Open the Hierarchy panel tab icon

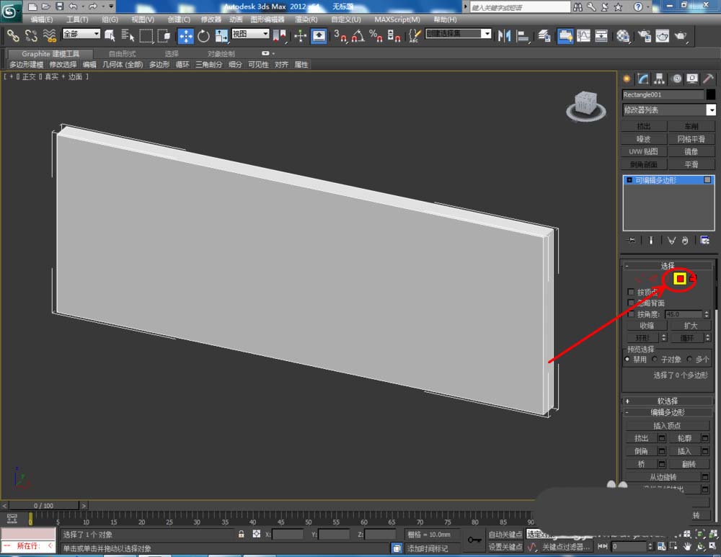[660, 79]
